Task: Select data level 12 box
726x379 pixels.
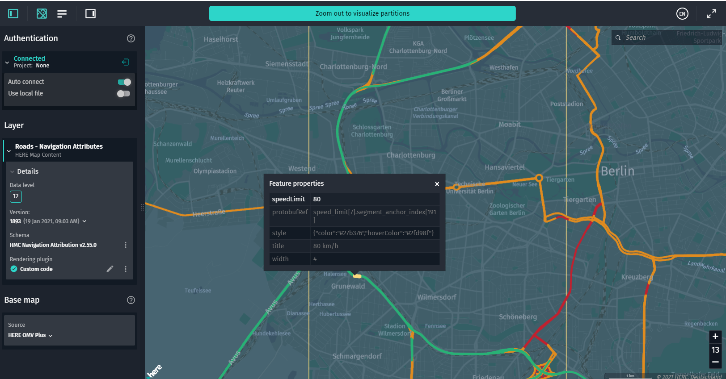Action: 16,196
